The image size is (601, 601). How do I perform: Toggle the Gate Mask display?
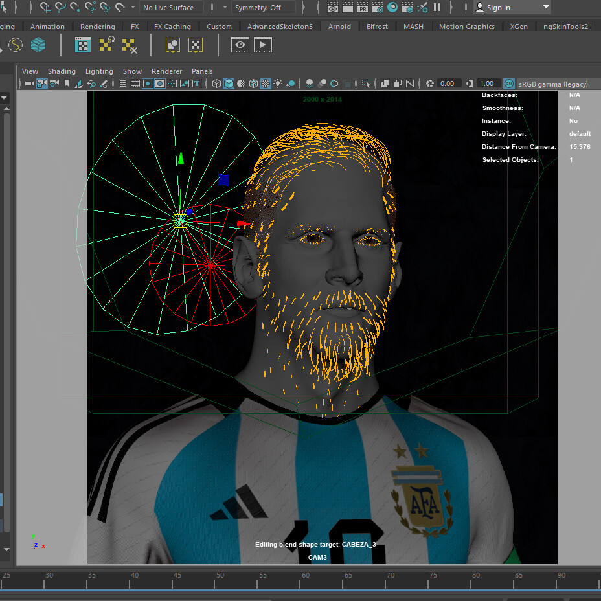pyautogui.click(x=160, y=84)
